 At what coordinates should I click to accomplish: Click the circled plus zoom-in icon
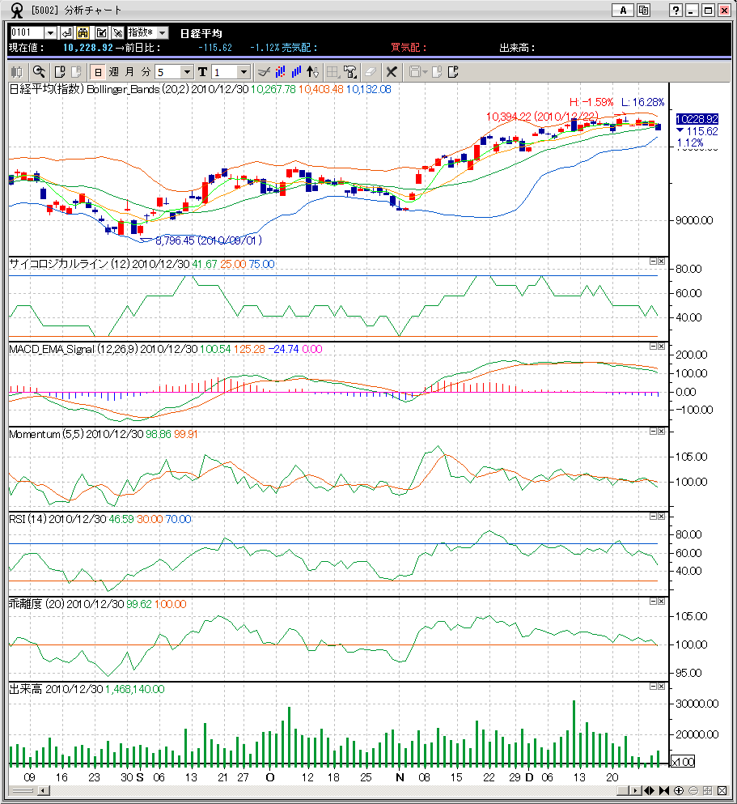click(x=678, y=791)
